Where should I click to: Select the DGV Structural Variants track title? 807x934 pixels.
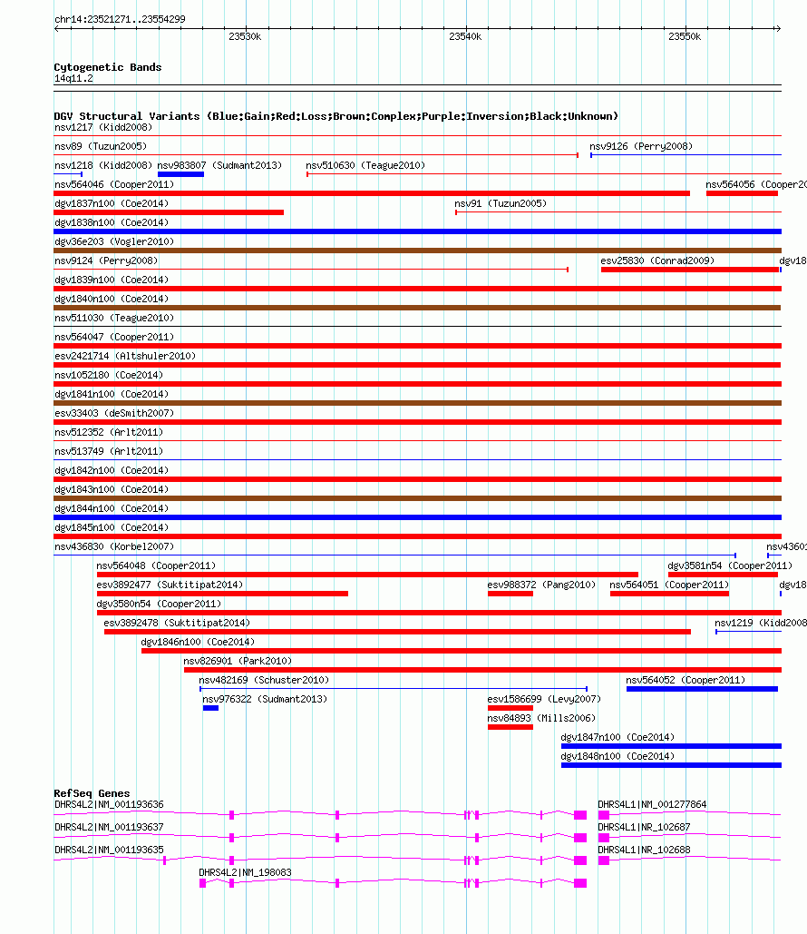click(336, 116)
